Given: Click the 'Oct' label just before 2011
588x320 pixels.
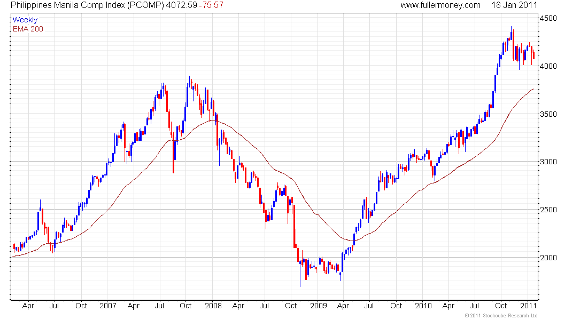Looking at the screenshot, I should 501,306.
